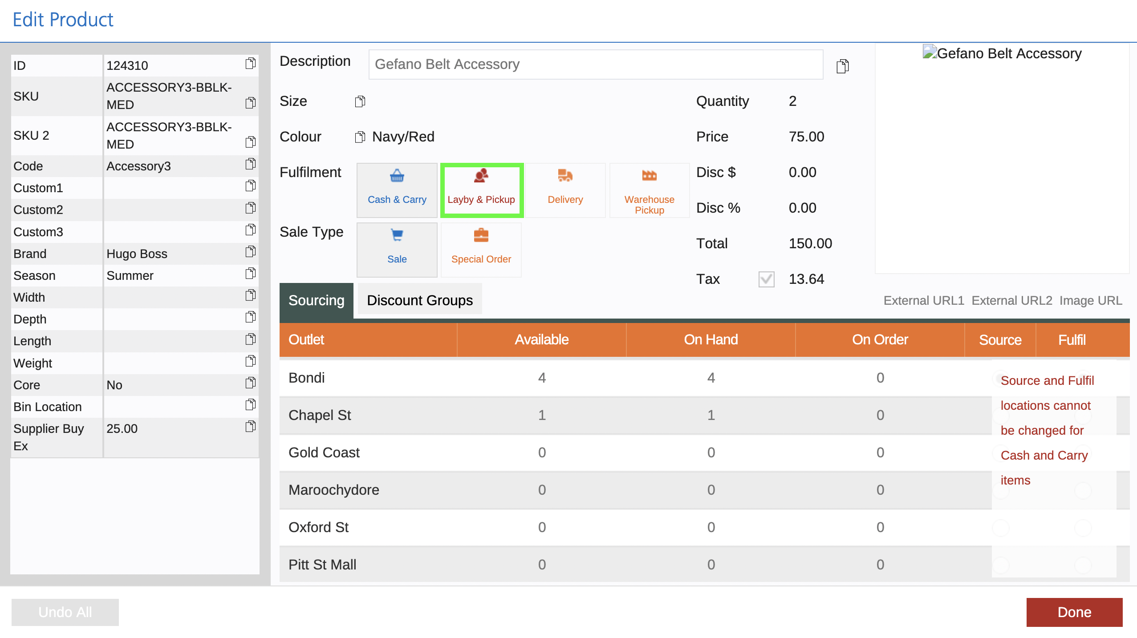Click the Done button
The image size is (1137, 638).
[x=1074, y=612]
